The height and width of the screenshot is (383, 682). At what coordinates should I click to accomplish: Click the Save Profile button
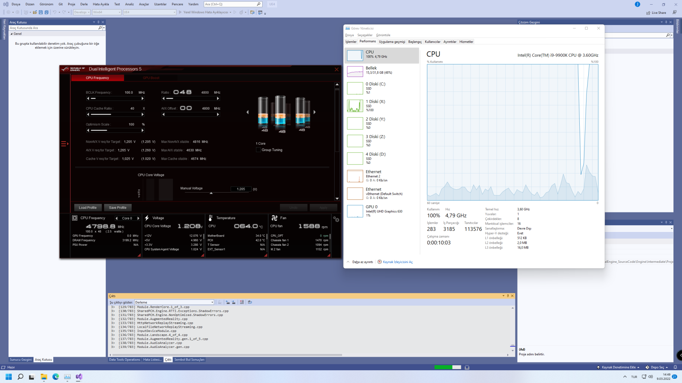[118, 208]
